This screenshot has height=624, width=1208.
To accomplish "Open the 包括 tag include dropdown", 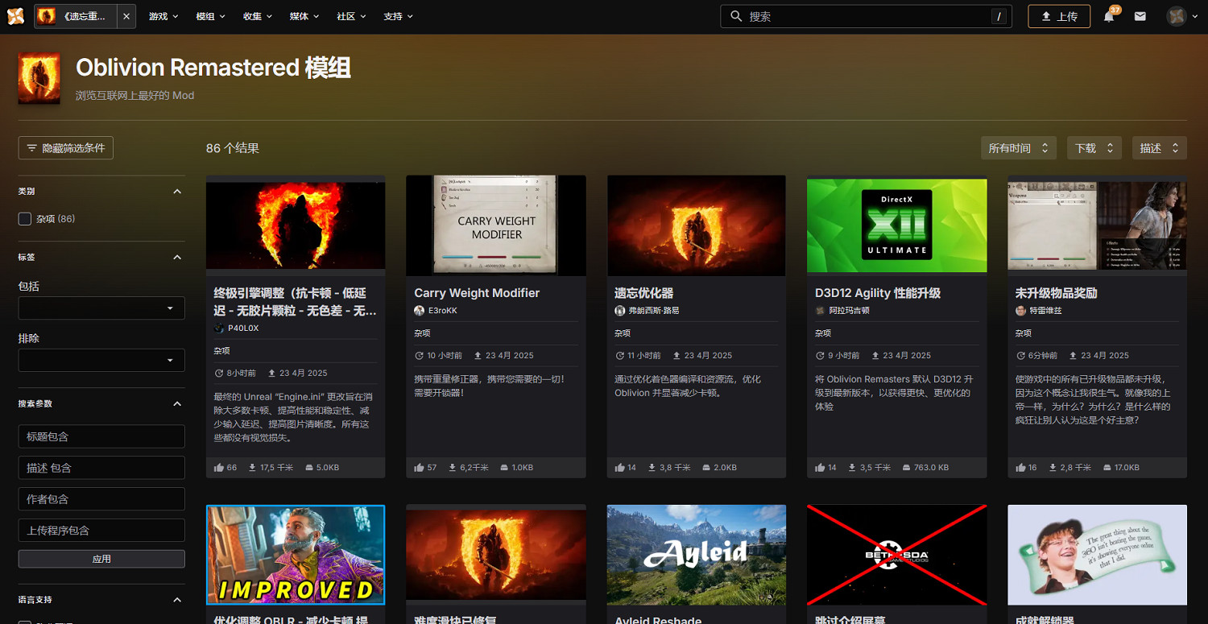I will 101,308.
